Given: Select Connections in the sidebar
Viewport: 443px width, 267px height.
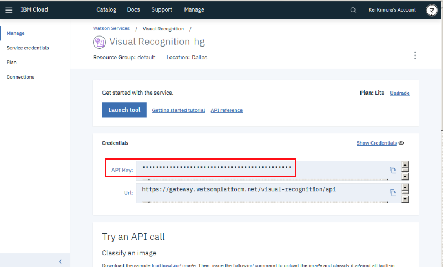Looking at the screenshot, I should (20, 77).
